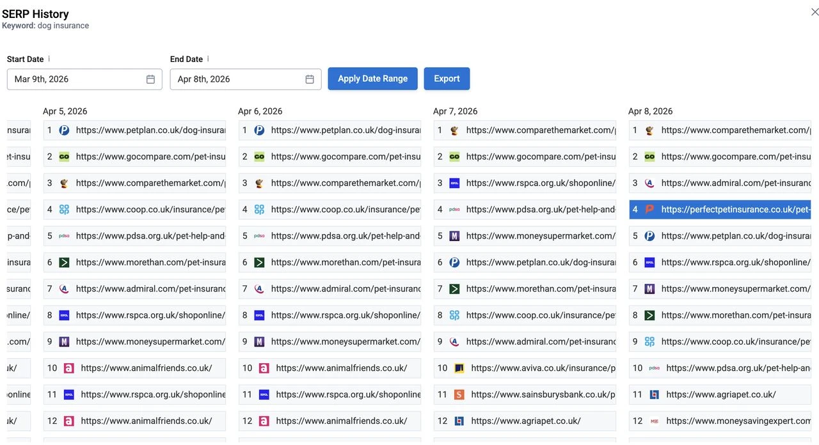Click the Export button
Screen dimensions: 819x445
click(447, 79)
